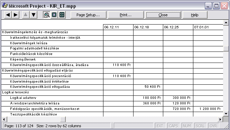Click horizontal scrollbar right arrow
Screen dimensions: 230x130
(x=220, y=119)
